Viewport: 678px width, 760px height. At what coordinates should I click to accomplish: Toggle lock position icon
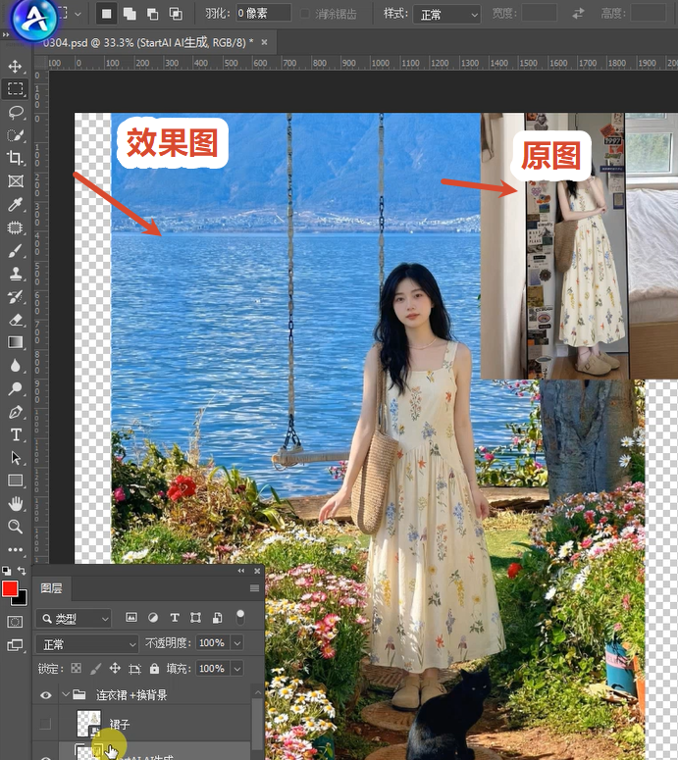pyautogui.click(x=115, y=669)
